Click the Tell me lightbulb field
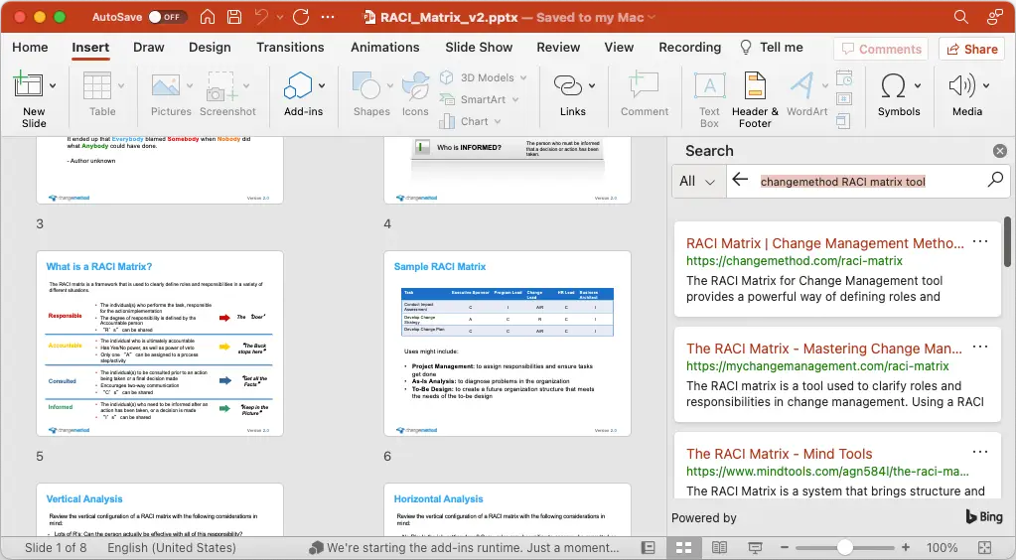The image size is (1016, 560). point(771,48)
